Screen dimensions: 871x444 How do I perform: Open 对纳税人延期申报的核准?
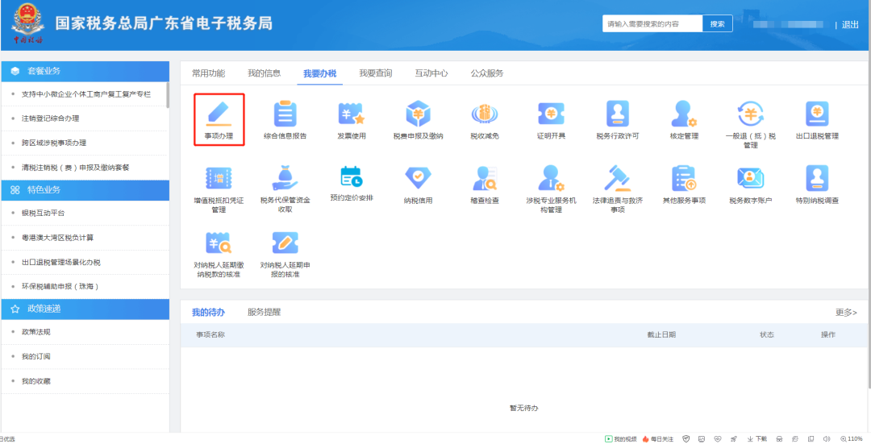pyautogui.click(x=285, y=255)
